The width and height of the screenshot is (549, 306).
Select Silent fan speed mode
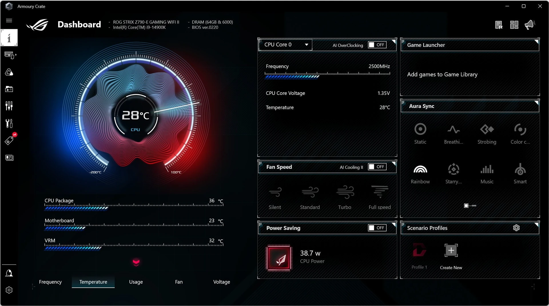275,197
